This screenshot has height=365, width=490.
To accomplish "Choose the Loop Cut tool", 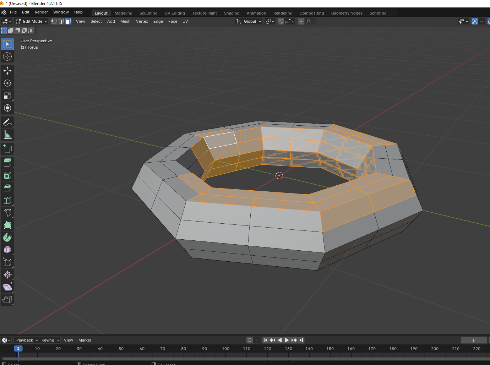I will click(7, 200).
